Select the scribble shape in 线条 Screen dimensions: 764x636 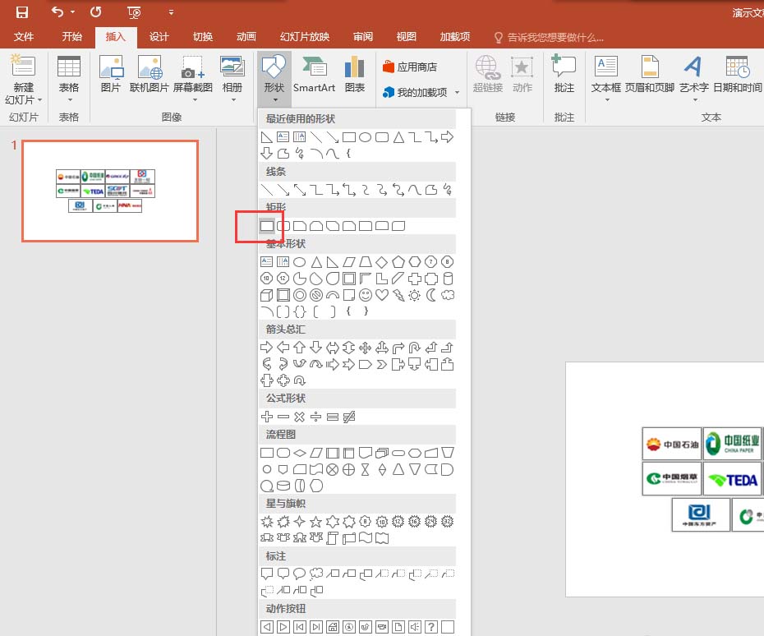point(447,190)
